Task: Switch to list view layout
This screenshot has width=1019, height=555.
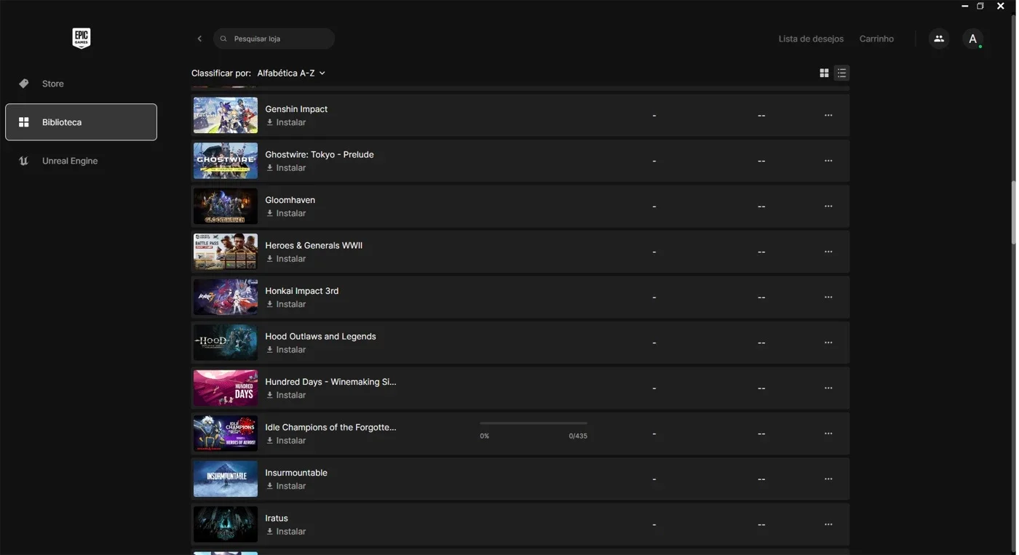Action: click(x=841, y=73)
